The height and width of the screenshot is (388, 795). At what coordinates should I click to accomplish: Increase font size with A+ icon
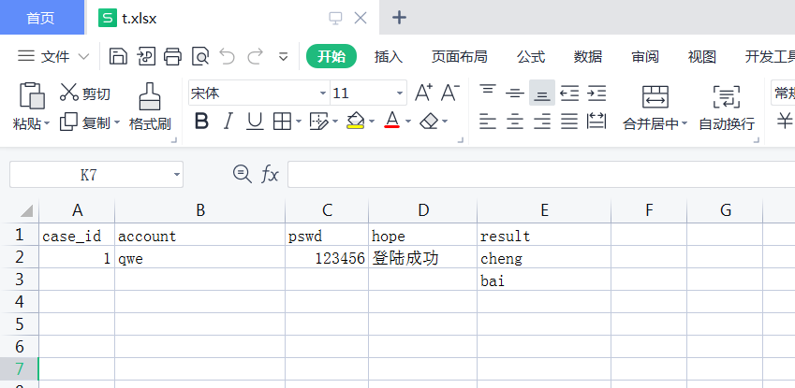(423, 93)
